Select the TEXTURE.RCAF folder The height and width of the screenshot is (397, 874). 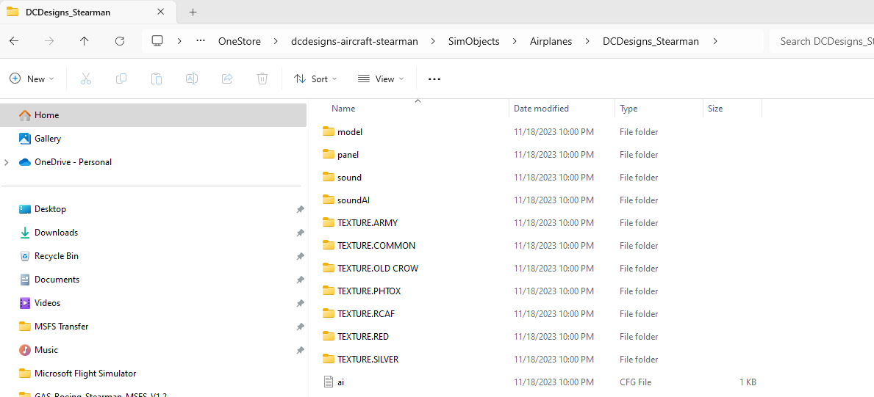[365, 314]
